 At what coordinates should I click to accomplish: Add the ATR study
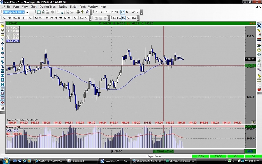(x=60, y=18)
